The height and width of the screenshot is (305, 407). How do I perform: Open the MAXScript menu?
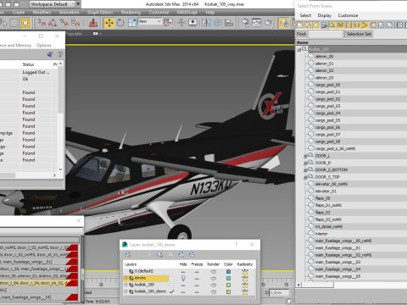187,12
